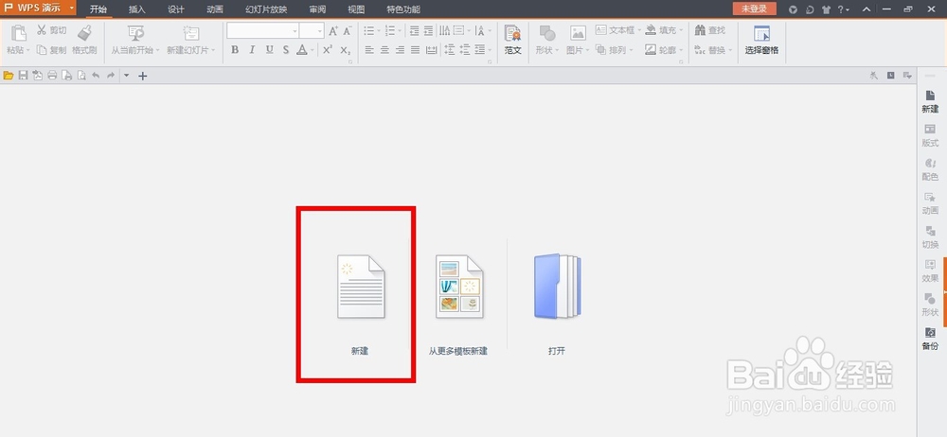Apply subscript X₂ formatting
The height and width of the screenshot is (437, 947).
346,50
